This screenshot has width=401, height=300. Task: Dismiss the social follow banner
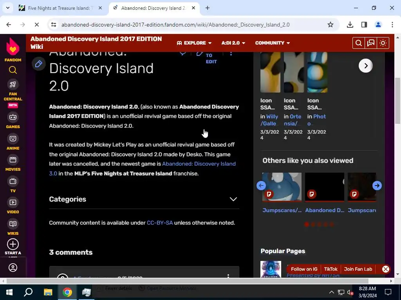(x=385, y=269)
